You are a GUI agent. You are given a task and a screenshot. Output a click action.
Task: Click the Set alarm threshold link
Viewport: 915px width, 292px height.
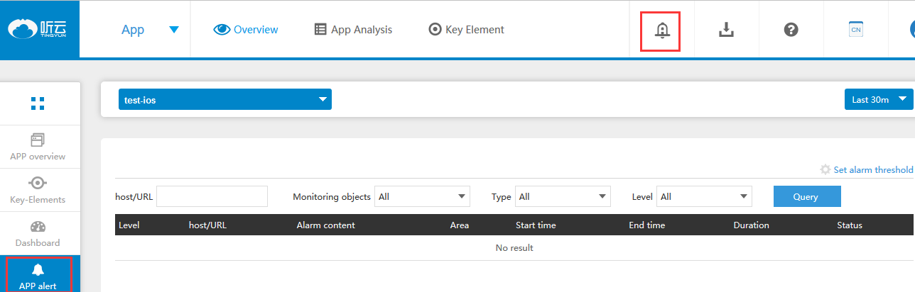pos(867,169)
